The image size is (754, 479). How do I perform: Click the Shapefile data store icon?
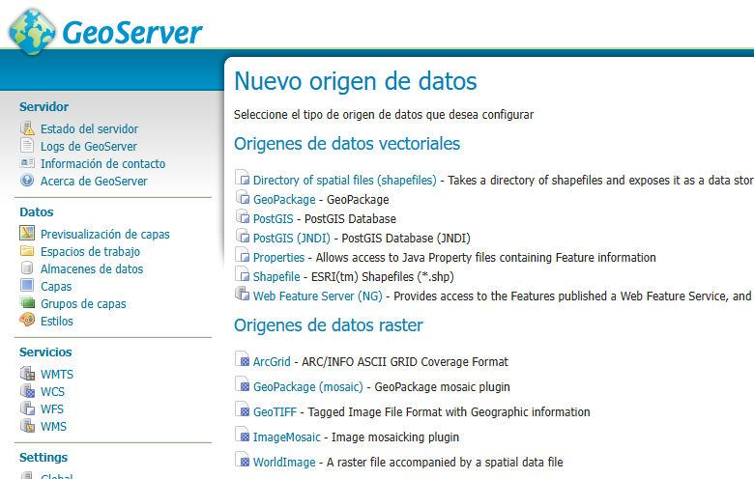[243, 274]
